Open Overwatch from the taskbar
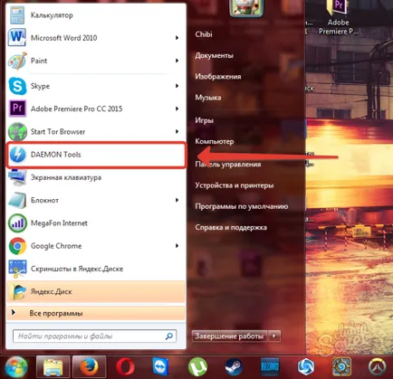This screenshot has height=379, width=393. (378, 367)
